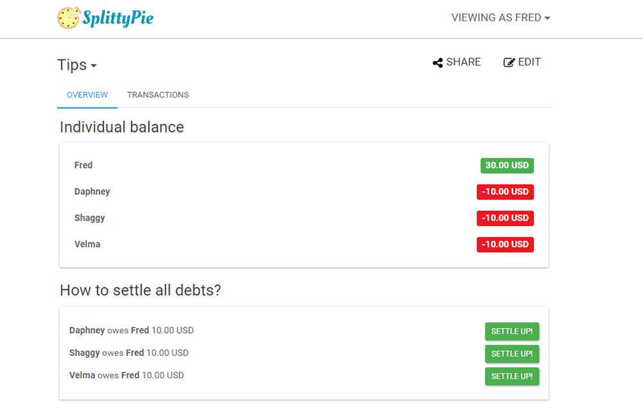
Task: Click the SHARE text button
Action: tap(464, 62)
